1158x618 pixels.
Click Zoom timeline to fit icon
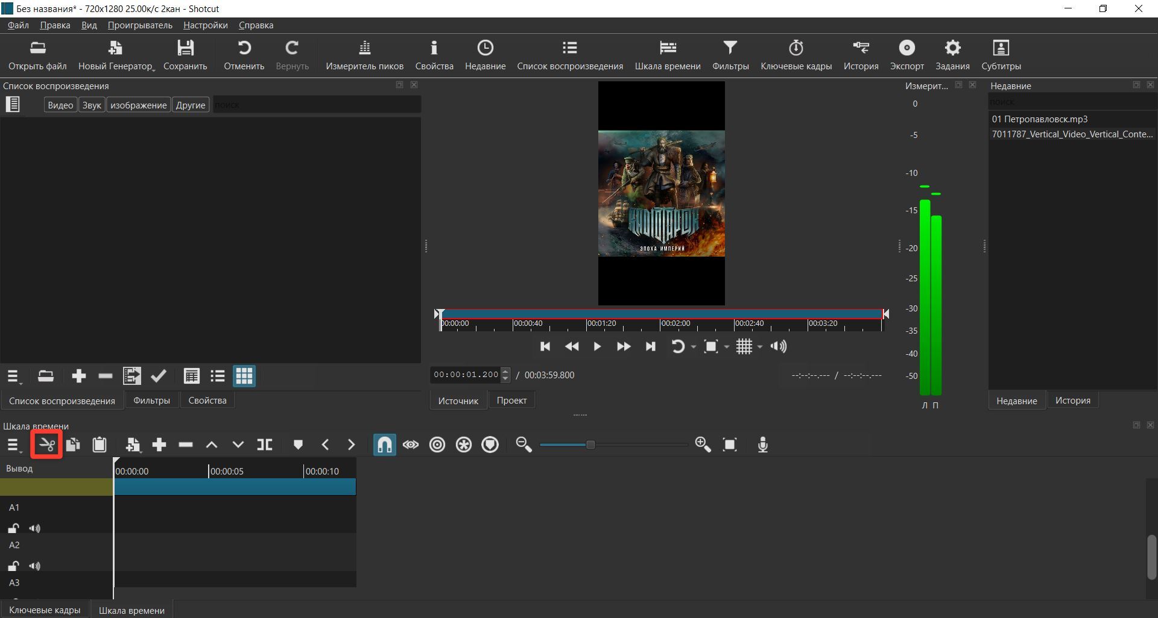click(730, 445)
